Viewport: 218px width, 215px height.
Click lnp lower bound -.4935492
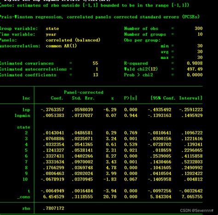[x=160, y=110]
